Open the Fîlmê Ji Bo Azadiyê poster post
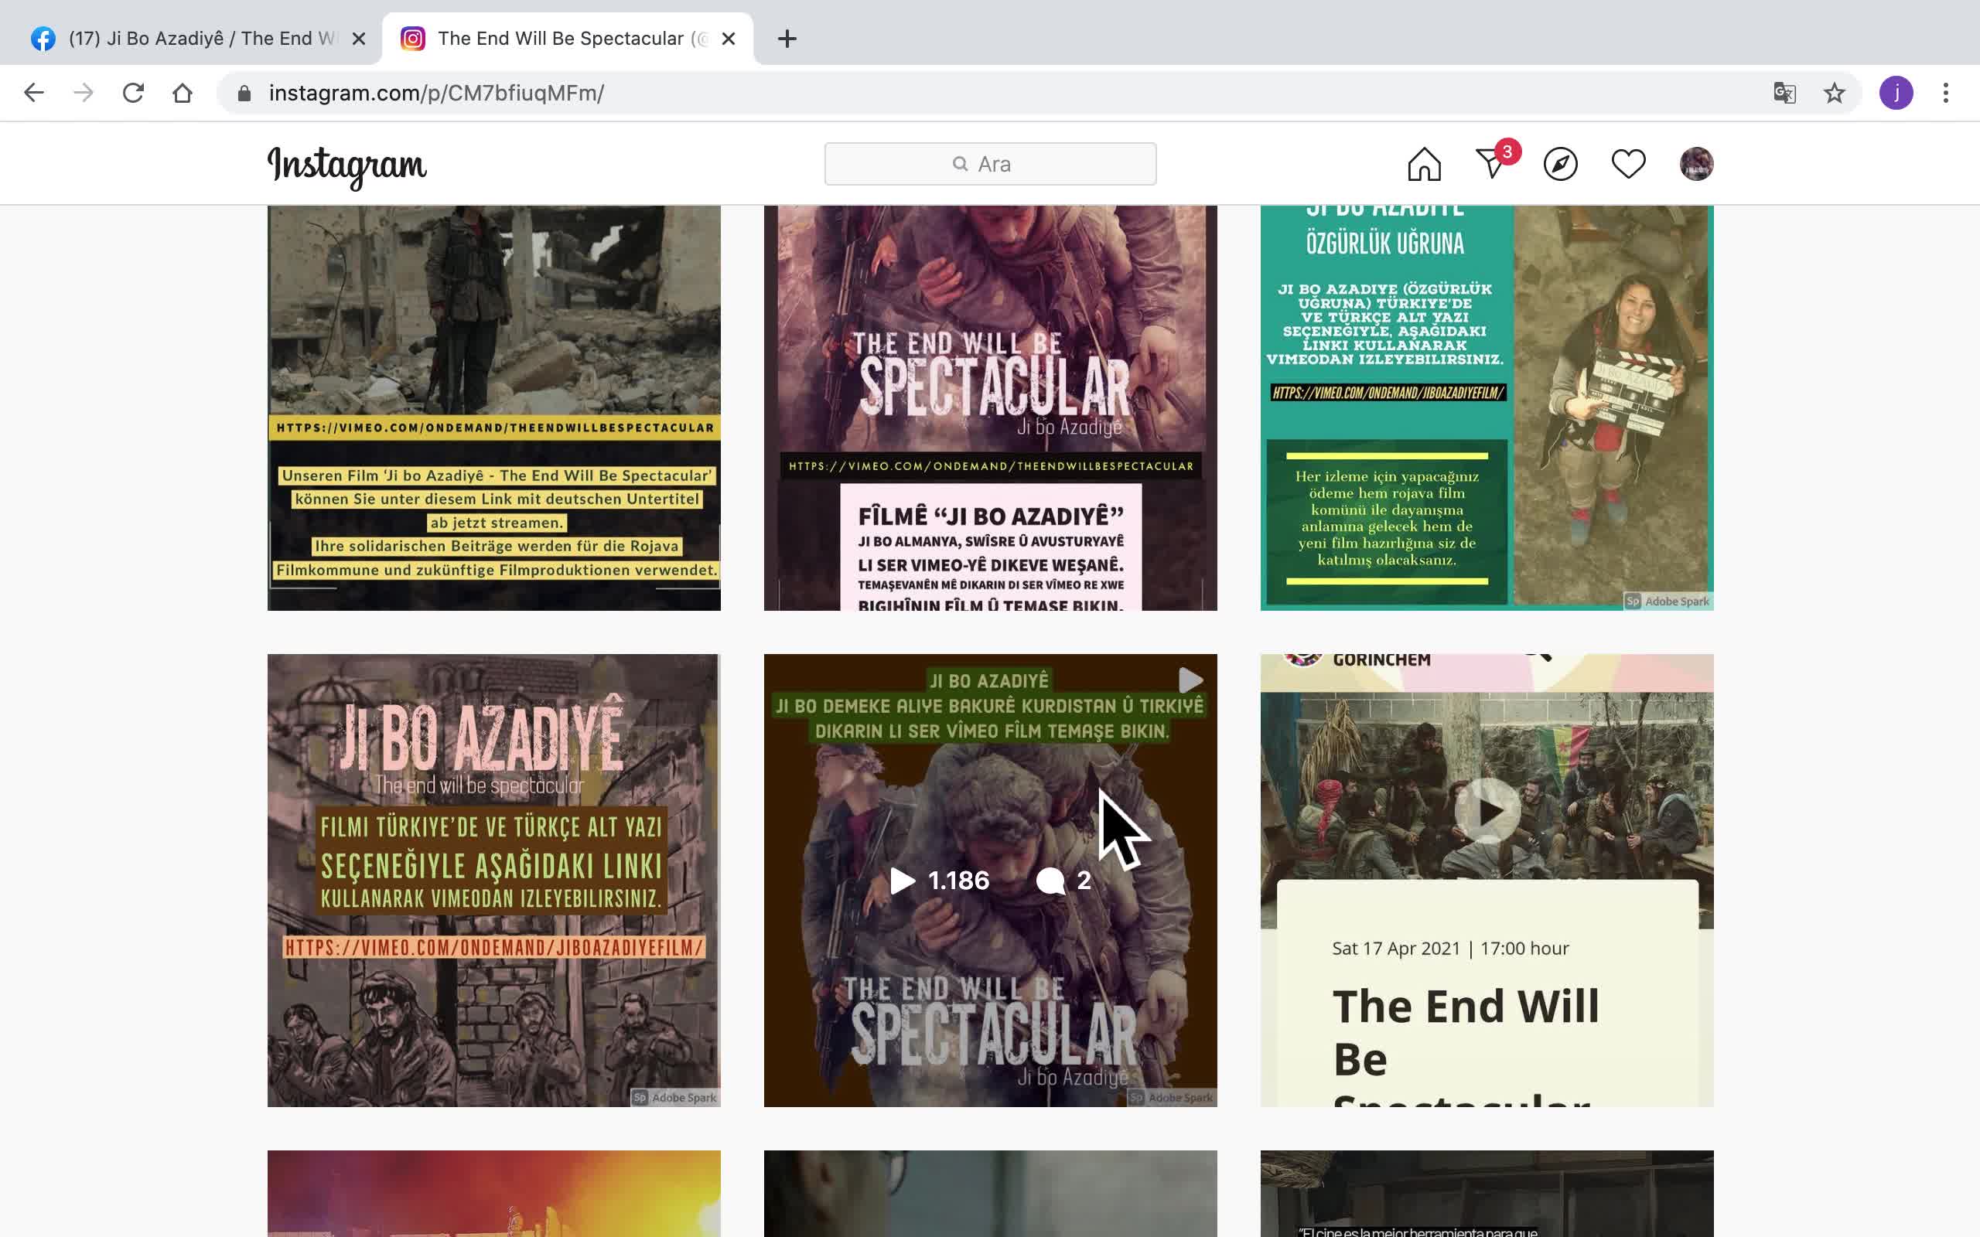This screenshot has width=1980, height=1237. (x=990, y=407)
